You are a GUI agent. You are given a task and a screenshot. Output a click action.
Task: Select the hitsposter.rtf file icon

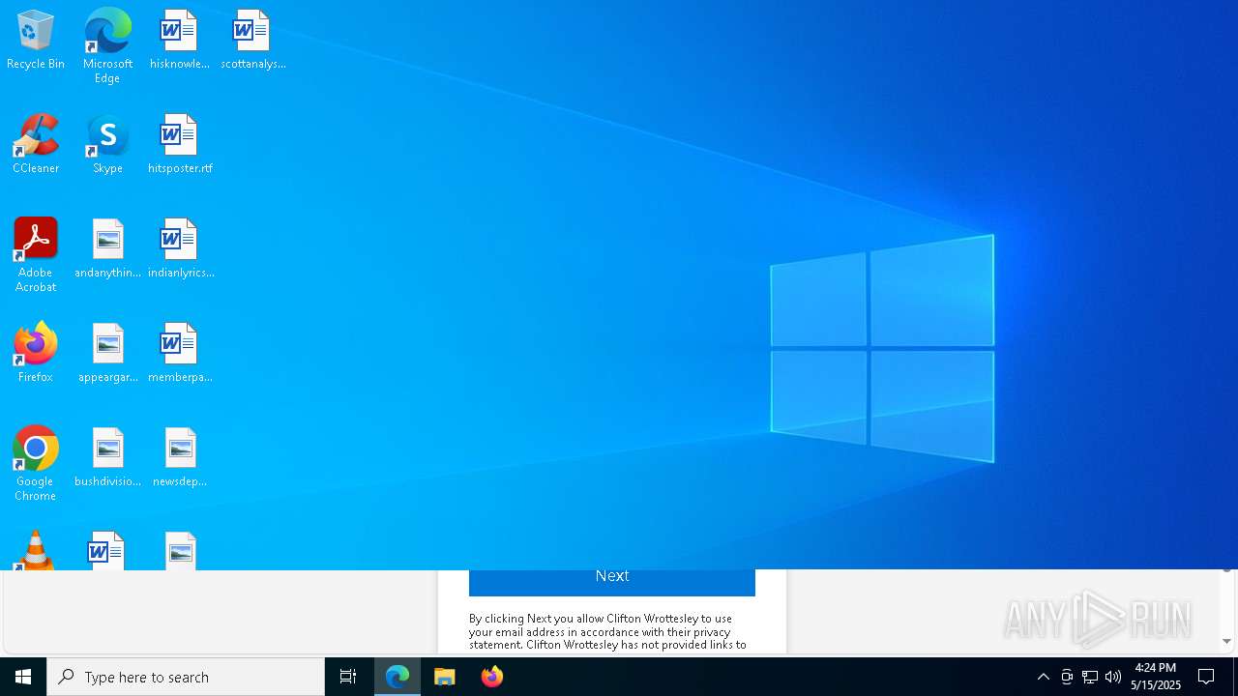coord(180,143)
